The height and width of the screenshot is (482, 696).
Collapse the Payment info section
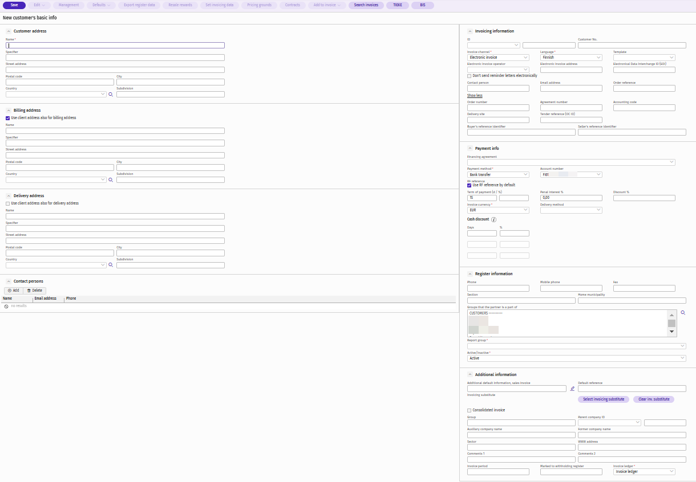[470, 148]
